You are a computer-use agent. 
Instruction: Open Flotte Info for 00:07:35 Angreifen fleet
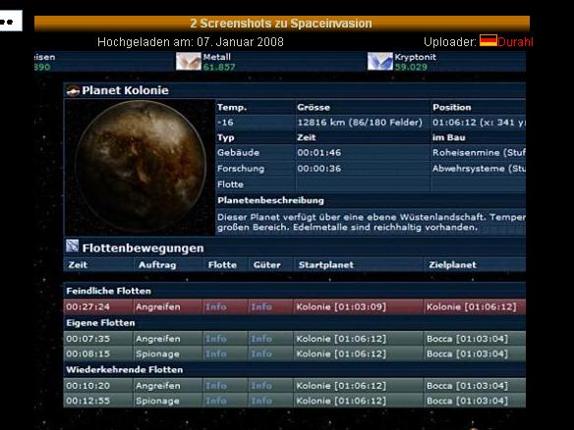click(215, 339)
